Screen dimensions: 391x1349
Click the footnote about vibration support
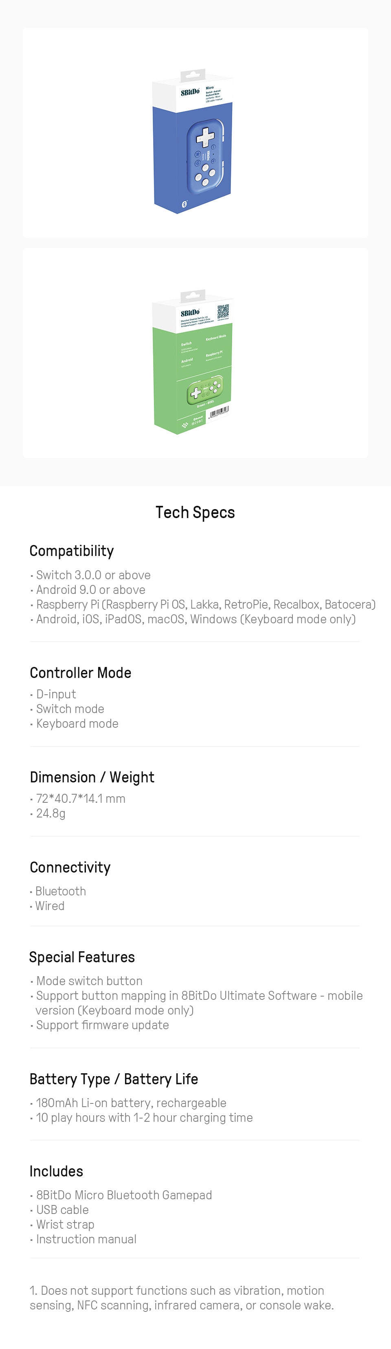pyautogui.click(x=181, y=1298)
